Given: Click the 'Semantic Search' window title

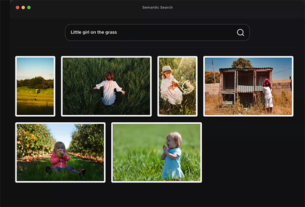Looking at the screenshot, I should (157, 8).
